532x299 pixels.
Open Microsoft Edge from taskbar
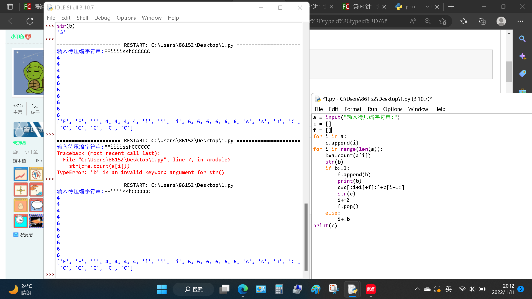(243, 289)
